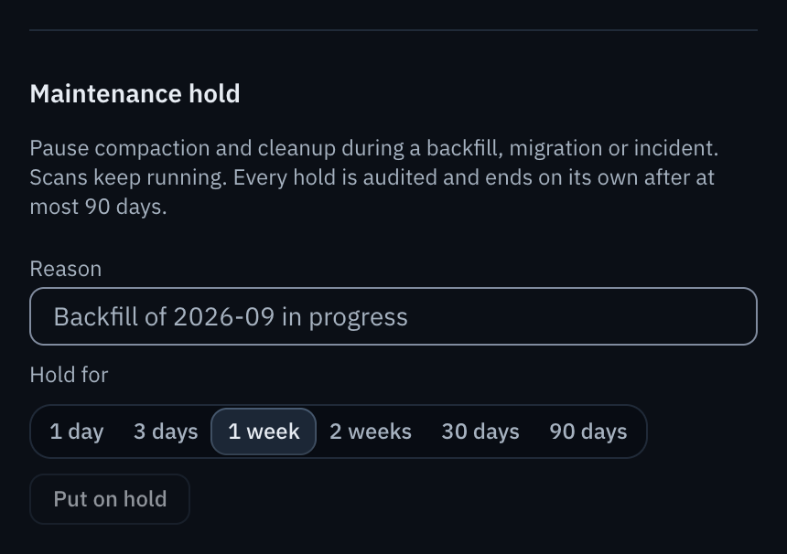Click the Maintenance hold heading
The image size is (787, 554).
[135, 94]
